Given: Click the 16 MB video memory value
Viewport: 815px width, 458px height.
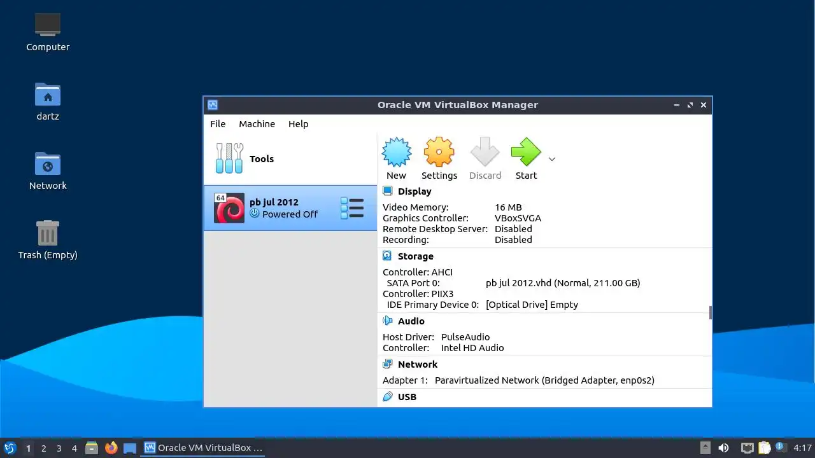Looking at the screenshot, I should click(x=508, y=207).
